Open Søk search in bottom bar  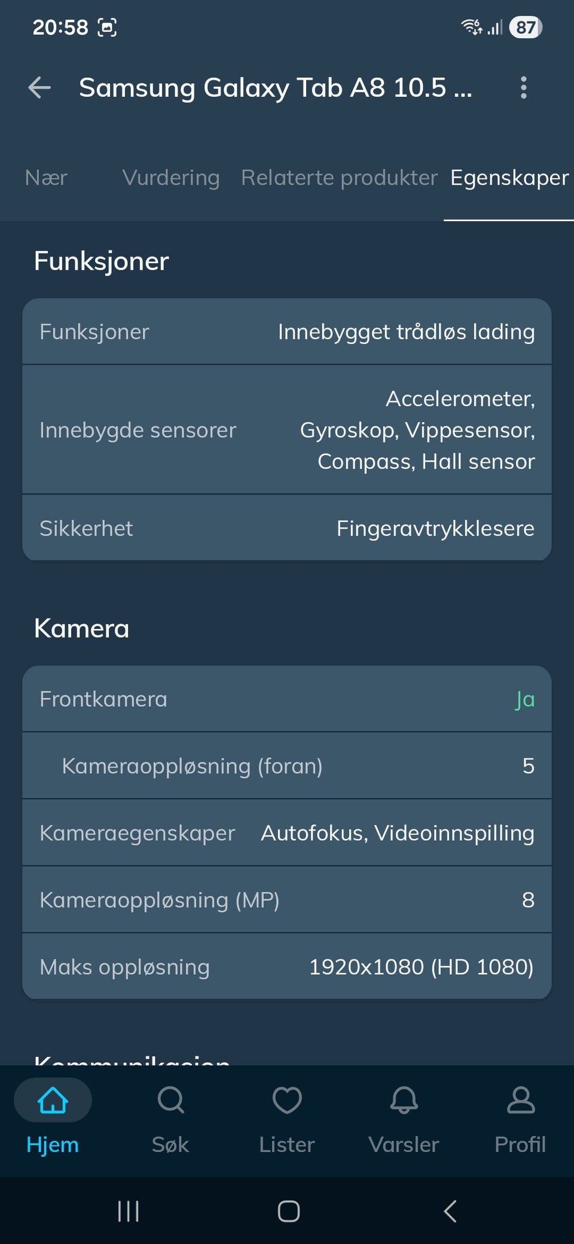[170, 1100]
